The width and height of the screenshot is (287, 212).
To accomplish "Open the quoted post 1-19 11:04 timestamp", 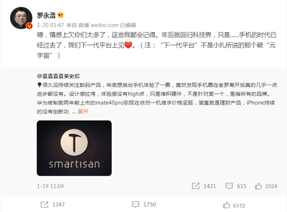I will [x=50, y=186].
